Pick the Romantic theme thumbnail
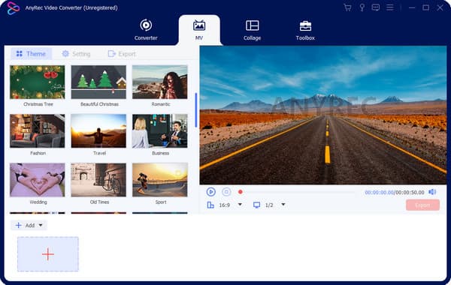Screen dimensions: 451x285 pyautogui.click(x=160, y=82)
